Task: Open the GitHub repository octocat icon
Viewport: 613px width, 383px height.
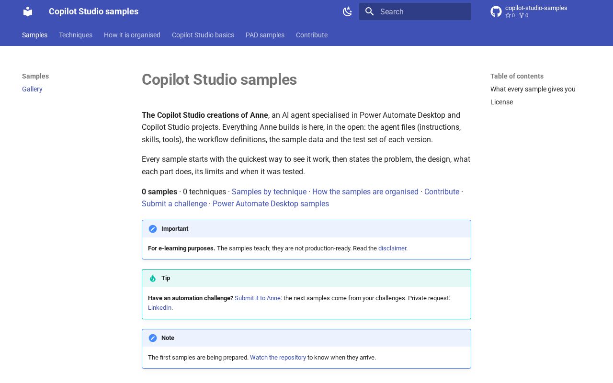Action: 496,11
